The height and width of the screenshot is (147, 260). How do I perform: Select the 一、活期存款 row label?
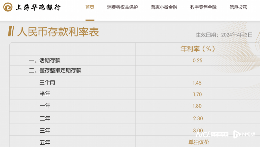point(45,60)
